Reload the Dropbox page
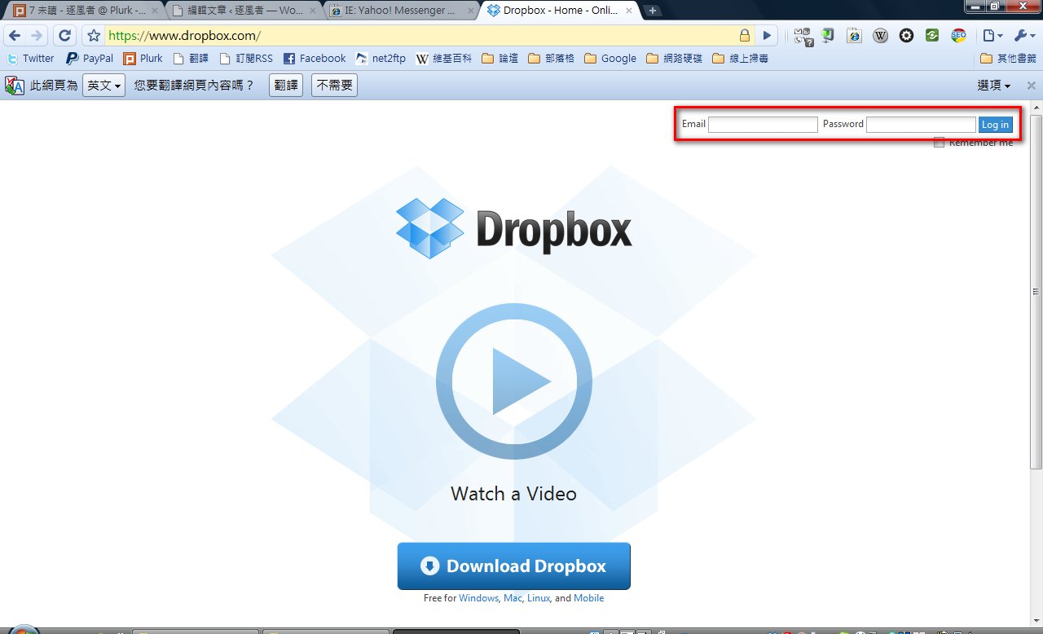The width and height of the screenshot is (1043, 634). pyautogui.click(x=65, y=36)
